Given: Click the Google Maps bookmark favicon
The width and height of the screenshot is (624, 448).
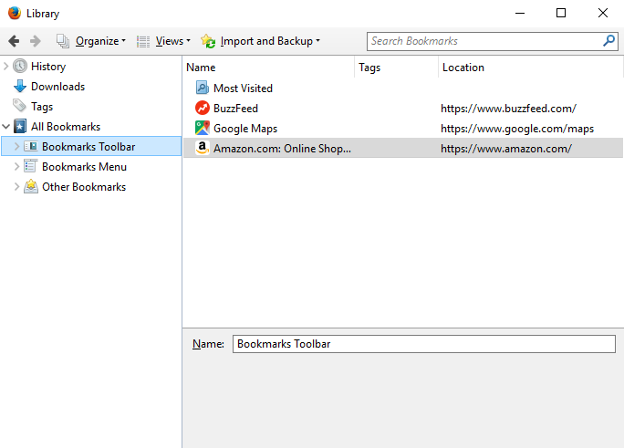Looking at the screenshot, I should [202, 128].
